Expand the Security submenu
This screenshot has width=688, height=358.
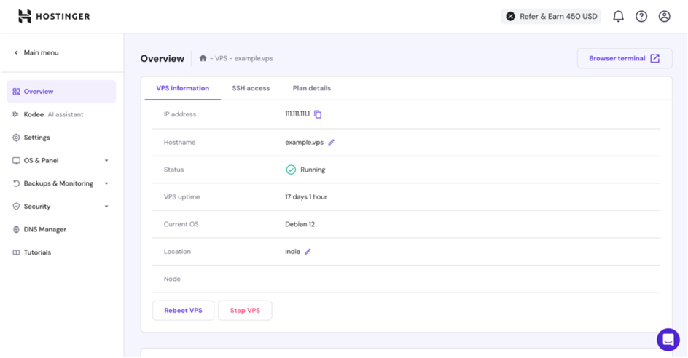[61, 207]
